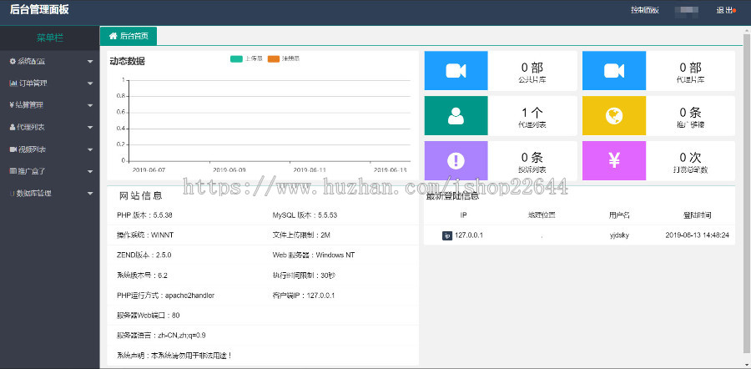This screenshot has width=751, height=369.
Task: Click the username cell yjdsky
Action: tap(619, 235)
